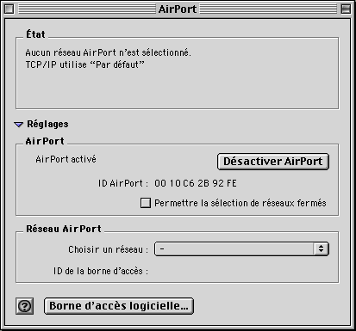Collapse the Réglages disclosure triangle

click(19, 125)
